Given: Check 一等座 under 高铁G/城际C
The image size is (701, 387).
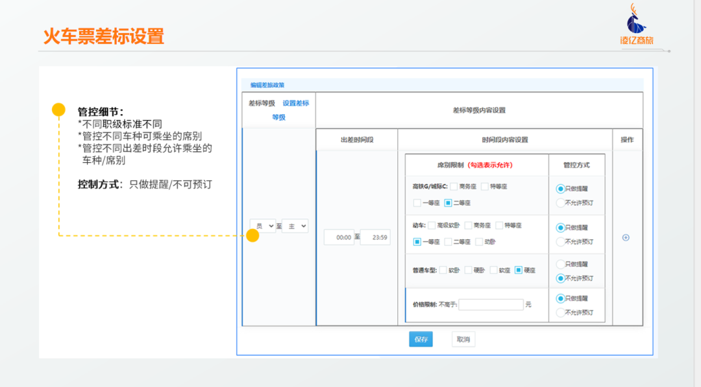Looking at the screenshot, I should click(x=417, y=203).
